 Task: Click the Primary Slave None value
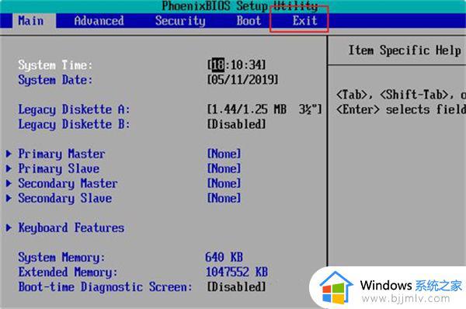pos(224,168)
